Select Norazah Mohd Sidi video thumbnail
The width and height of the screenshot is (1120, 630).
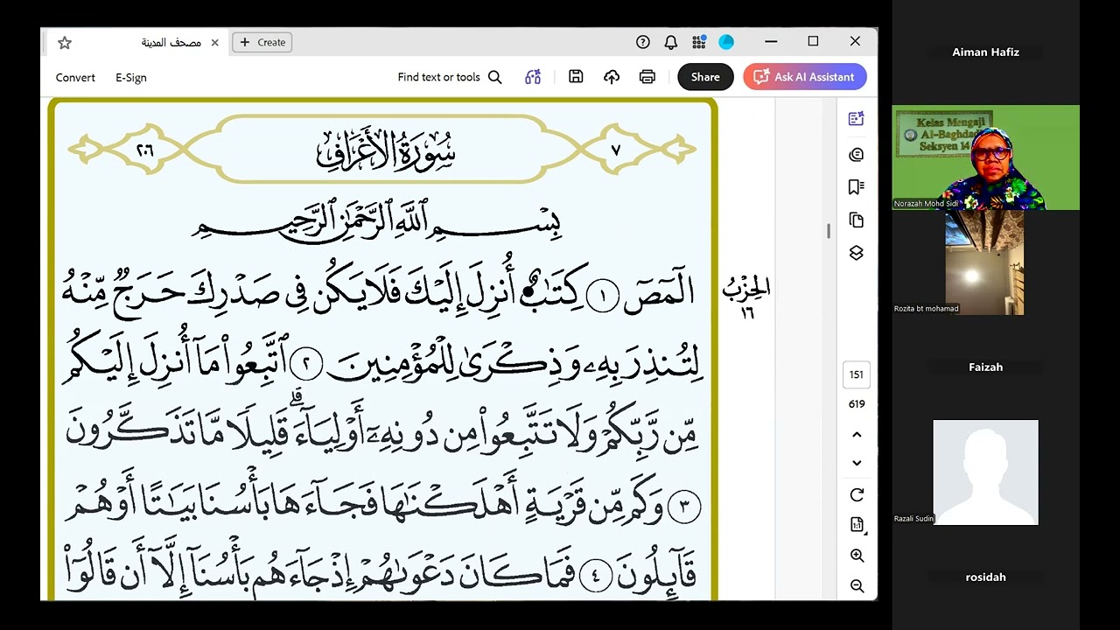[x=985, y=157]
